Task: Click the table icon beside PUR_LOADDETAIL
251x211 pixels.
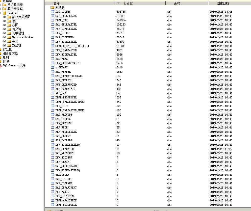Action: click(52, 29)
